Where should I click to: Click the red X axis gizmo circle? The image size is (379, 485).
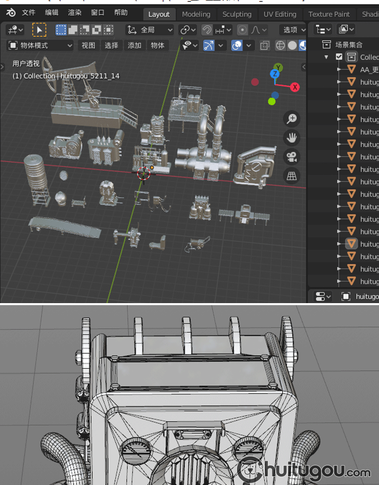point(295,87)
